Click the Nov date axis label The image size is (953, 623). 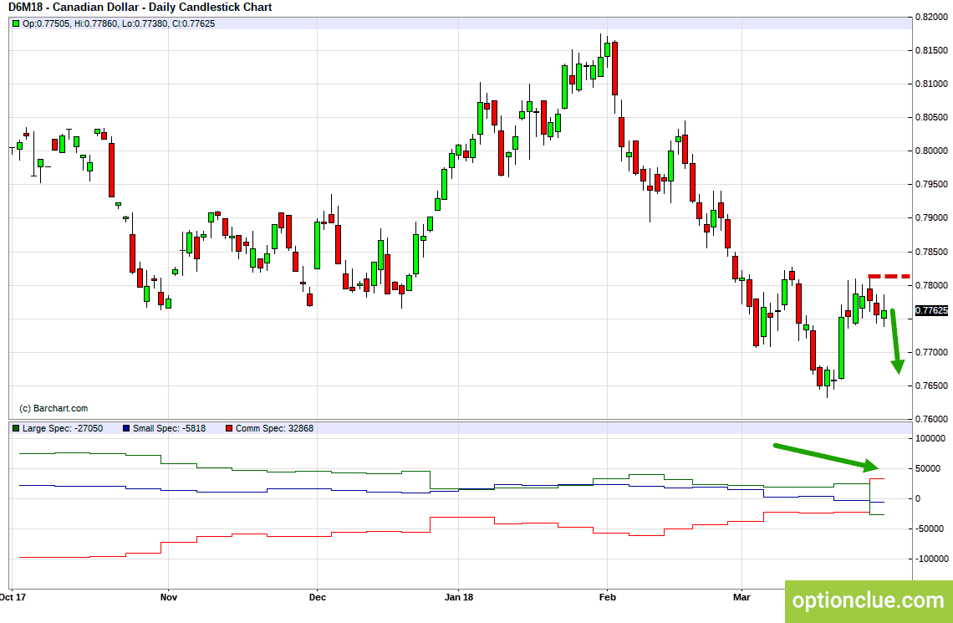point(168,597)
